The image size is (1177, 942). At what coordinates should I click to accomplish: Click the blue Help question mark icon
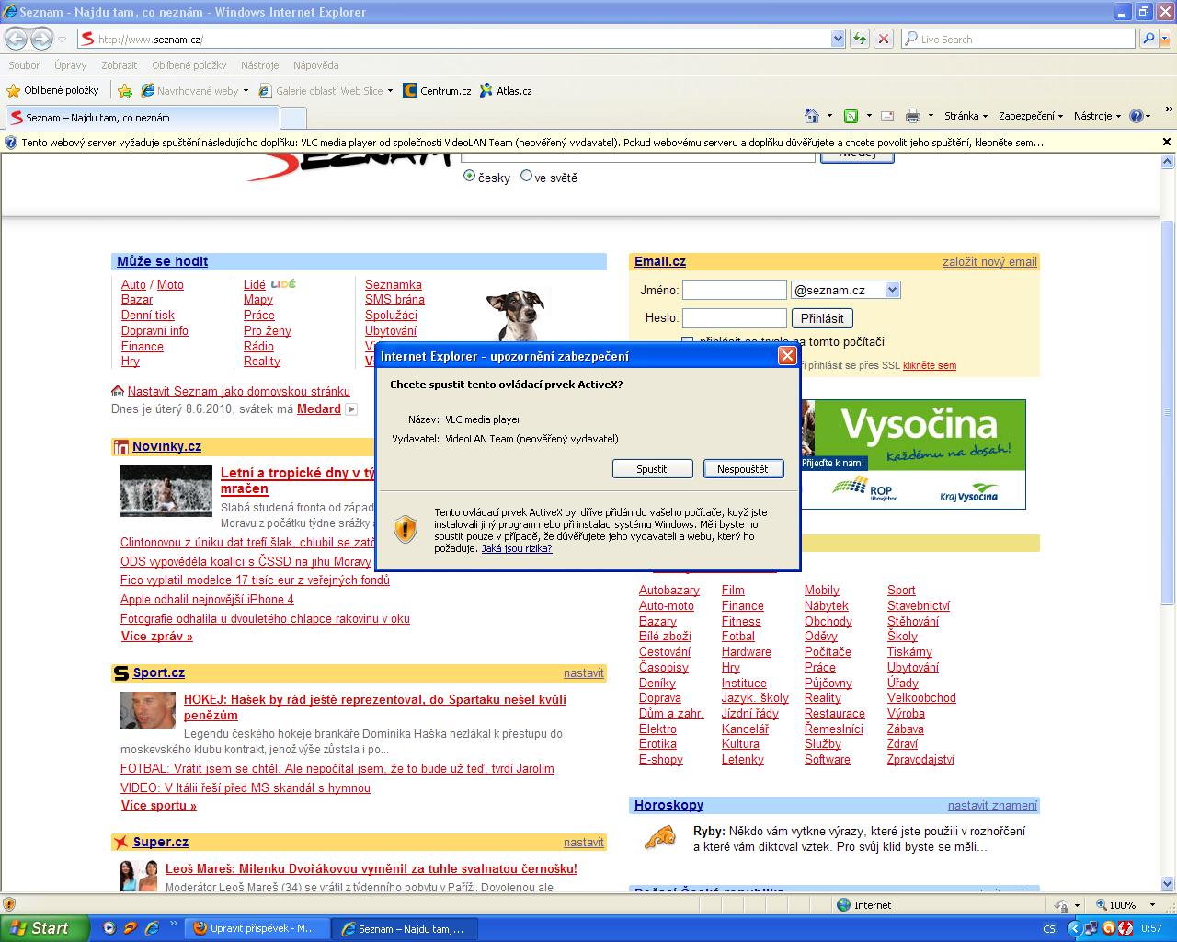pyautogui.click(x=1136, y=116)
